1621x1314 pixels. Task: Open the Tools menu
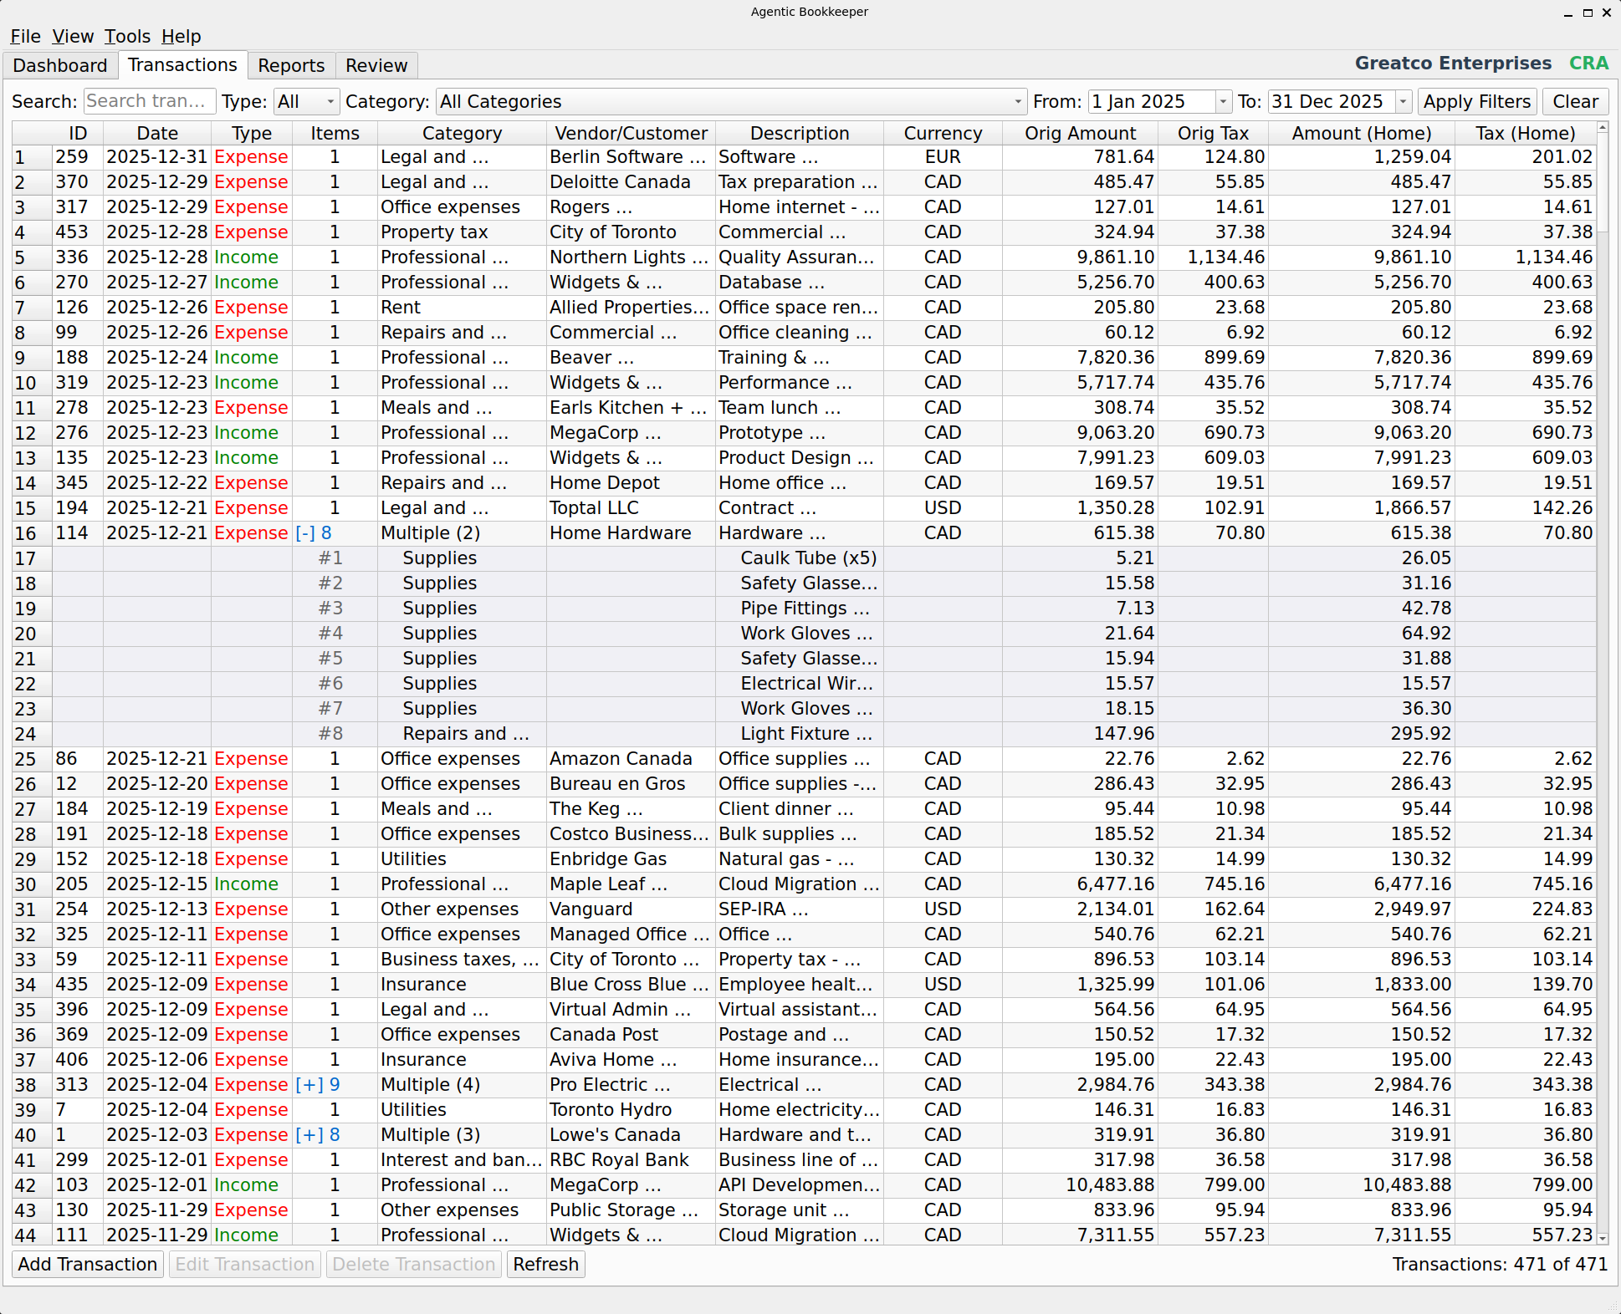[127, 36]
